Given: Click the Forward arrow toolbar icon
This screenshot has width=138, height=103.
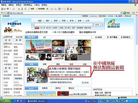Looking at the screenshot, I should [x=14, y=9].
